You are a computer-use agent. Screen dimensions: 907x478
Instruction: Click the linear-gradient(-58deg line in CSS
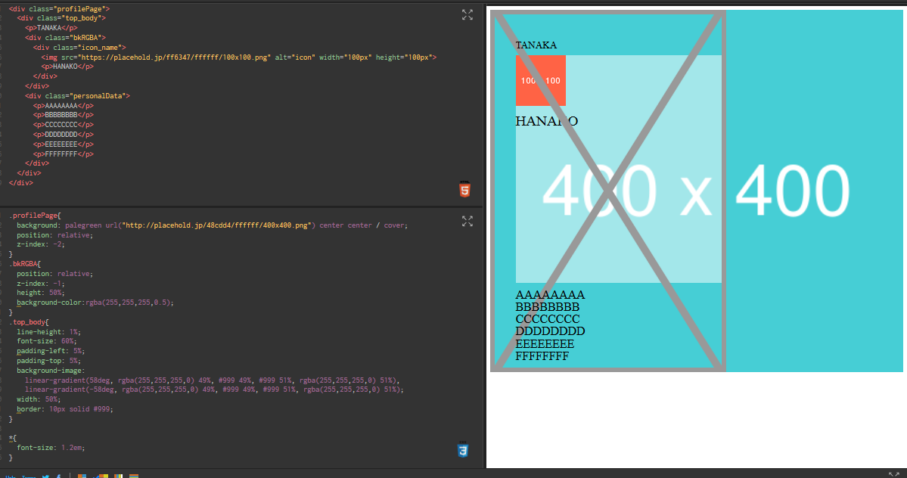(x=215, y=390)
